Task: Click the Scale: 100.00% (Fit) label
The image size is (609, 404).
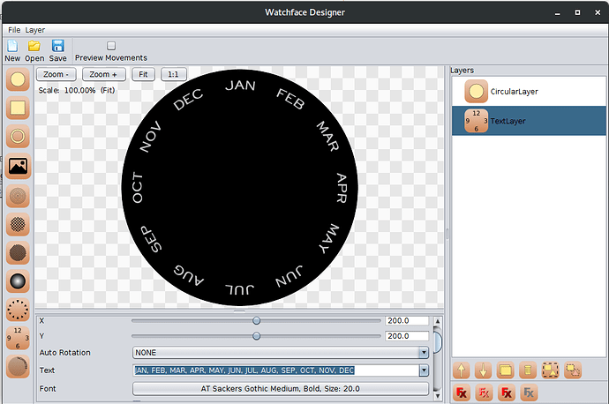Action: (x=77, y=91)
